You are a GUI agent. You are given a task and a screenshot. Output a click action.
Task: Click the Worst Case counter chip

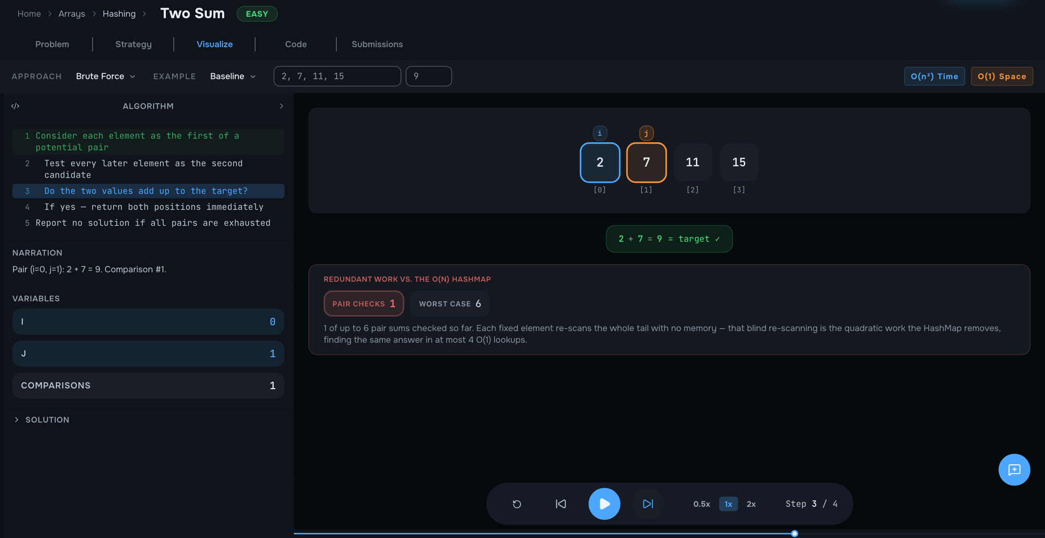click(450, 303)
